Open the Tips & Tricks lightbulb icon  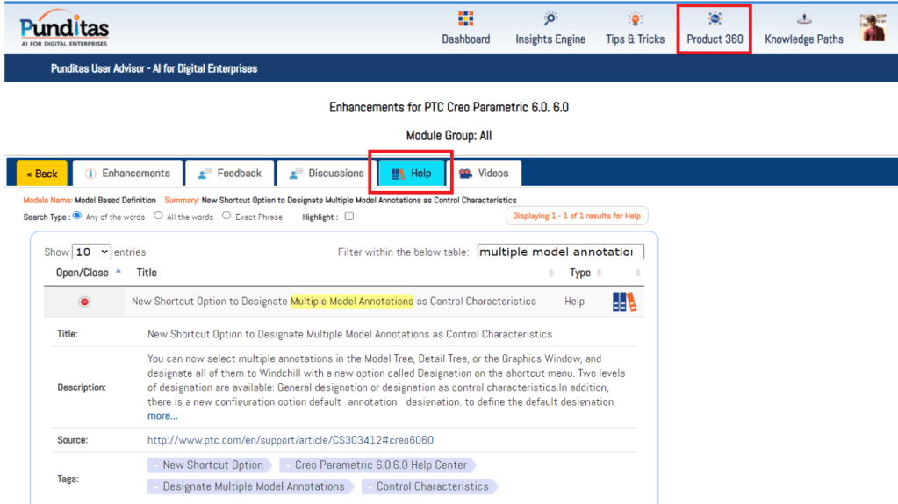pos(635,19)
